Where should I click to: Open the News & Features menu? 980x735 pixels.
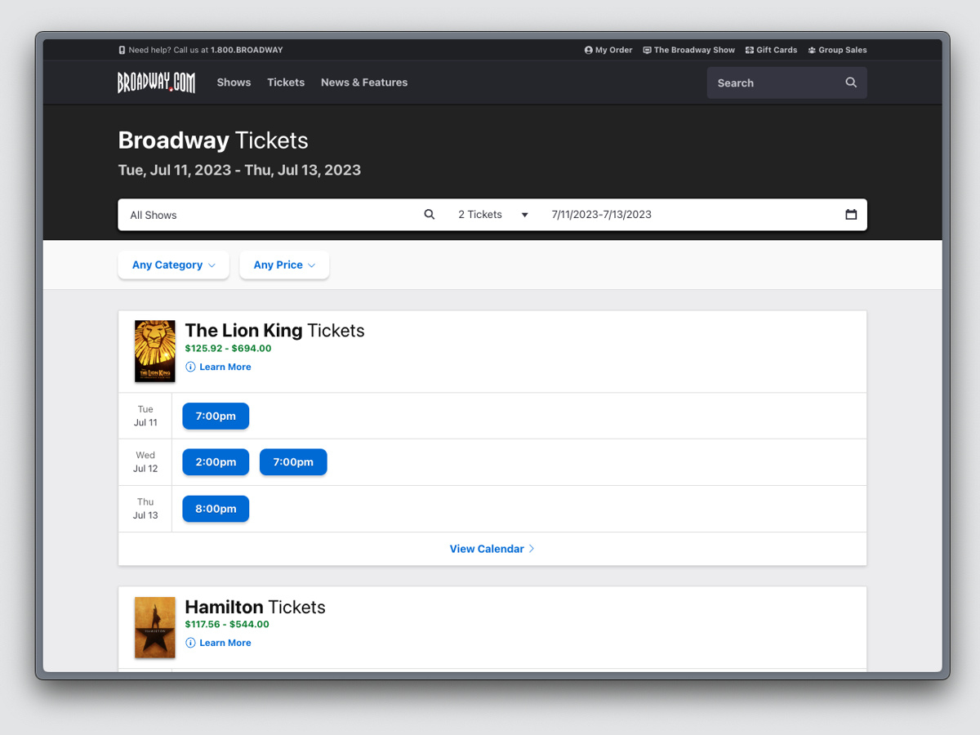(364, 82)
